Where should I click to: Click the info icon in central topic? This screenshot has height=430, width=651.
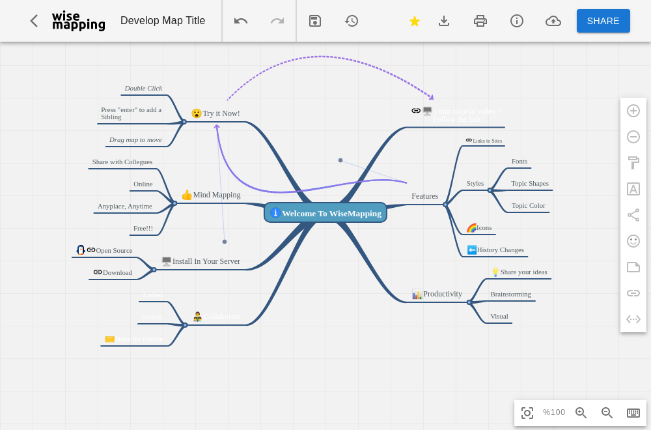275,212
